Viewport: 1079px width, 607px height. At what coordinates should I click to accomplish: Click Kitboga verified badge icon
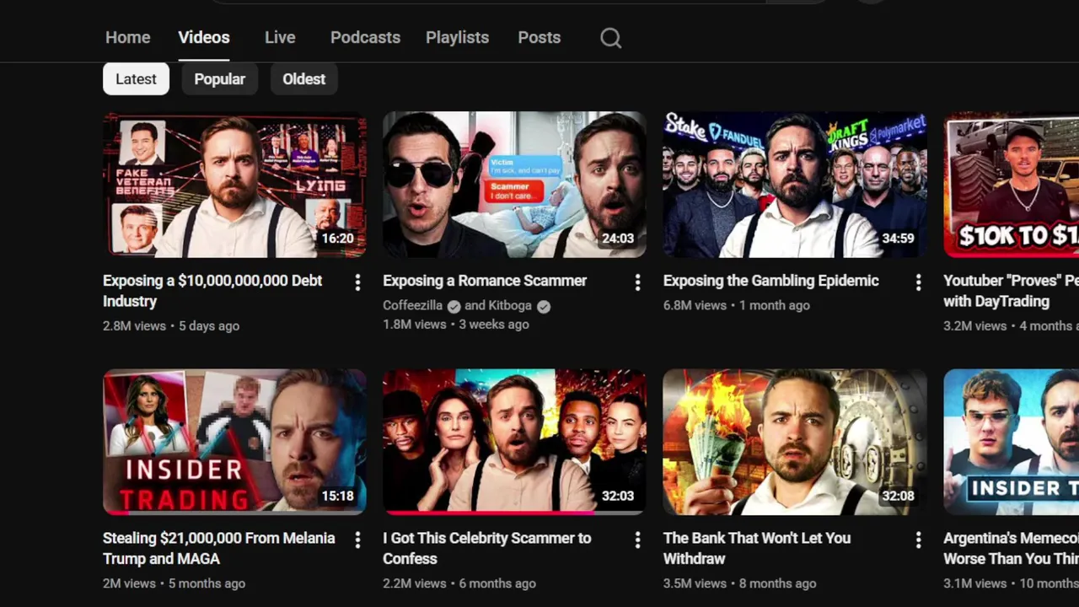click(544, 306)
